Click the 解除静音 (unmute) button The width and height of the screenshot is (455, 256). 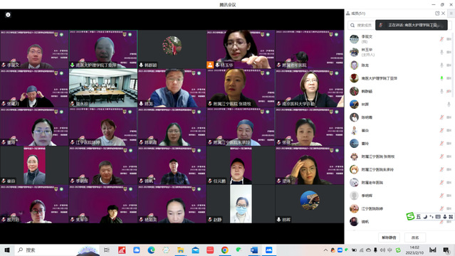pos(389,238)
